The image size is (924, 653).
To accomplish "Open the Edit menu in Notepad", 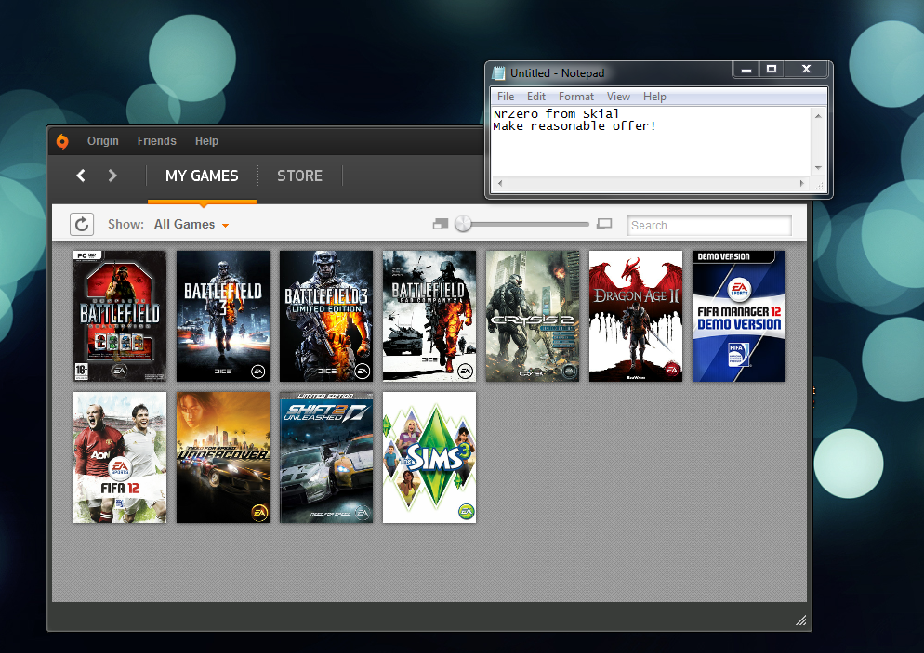I will pos(536,97).
